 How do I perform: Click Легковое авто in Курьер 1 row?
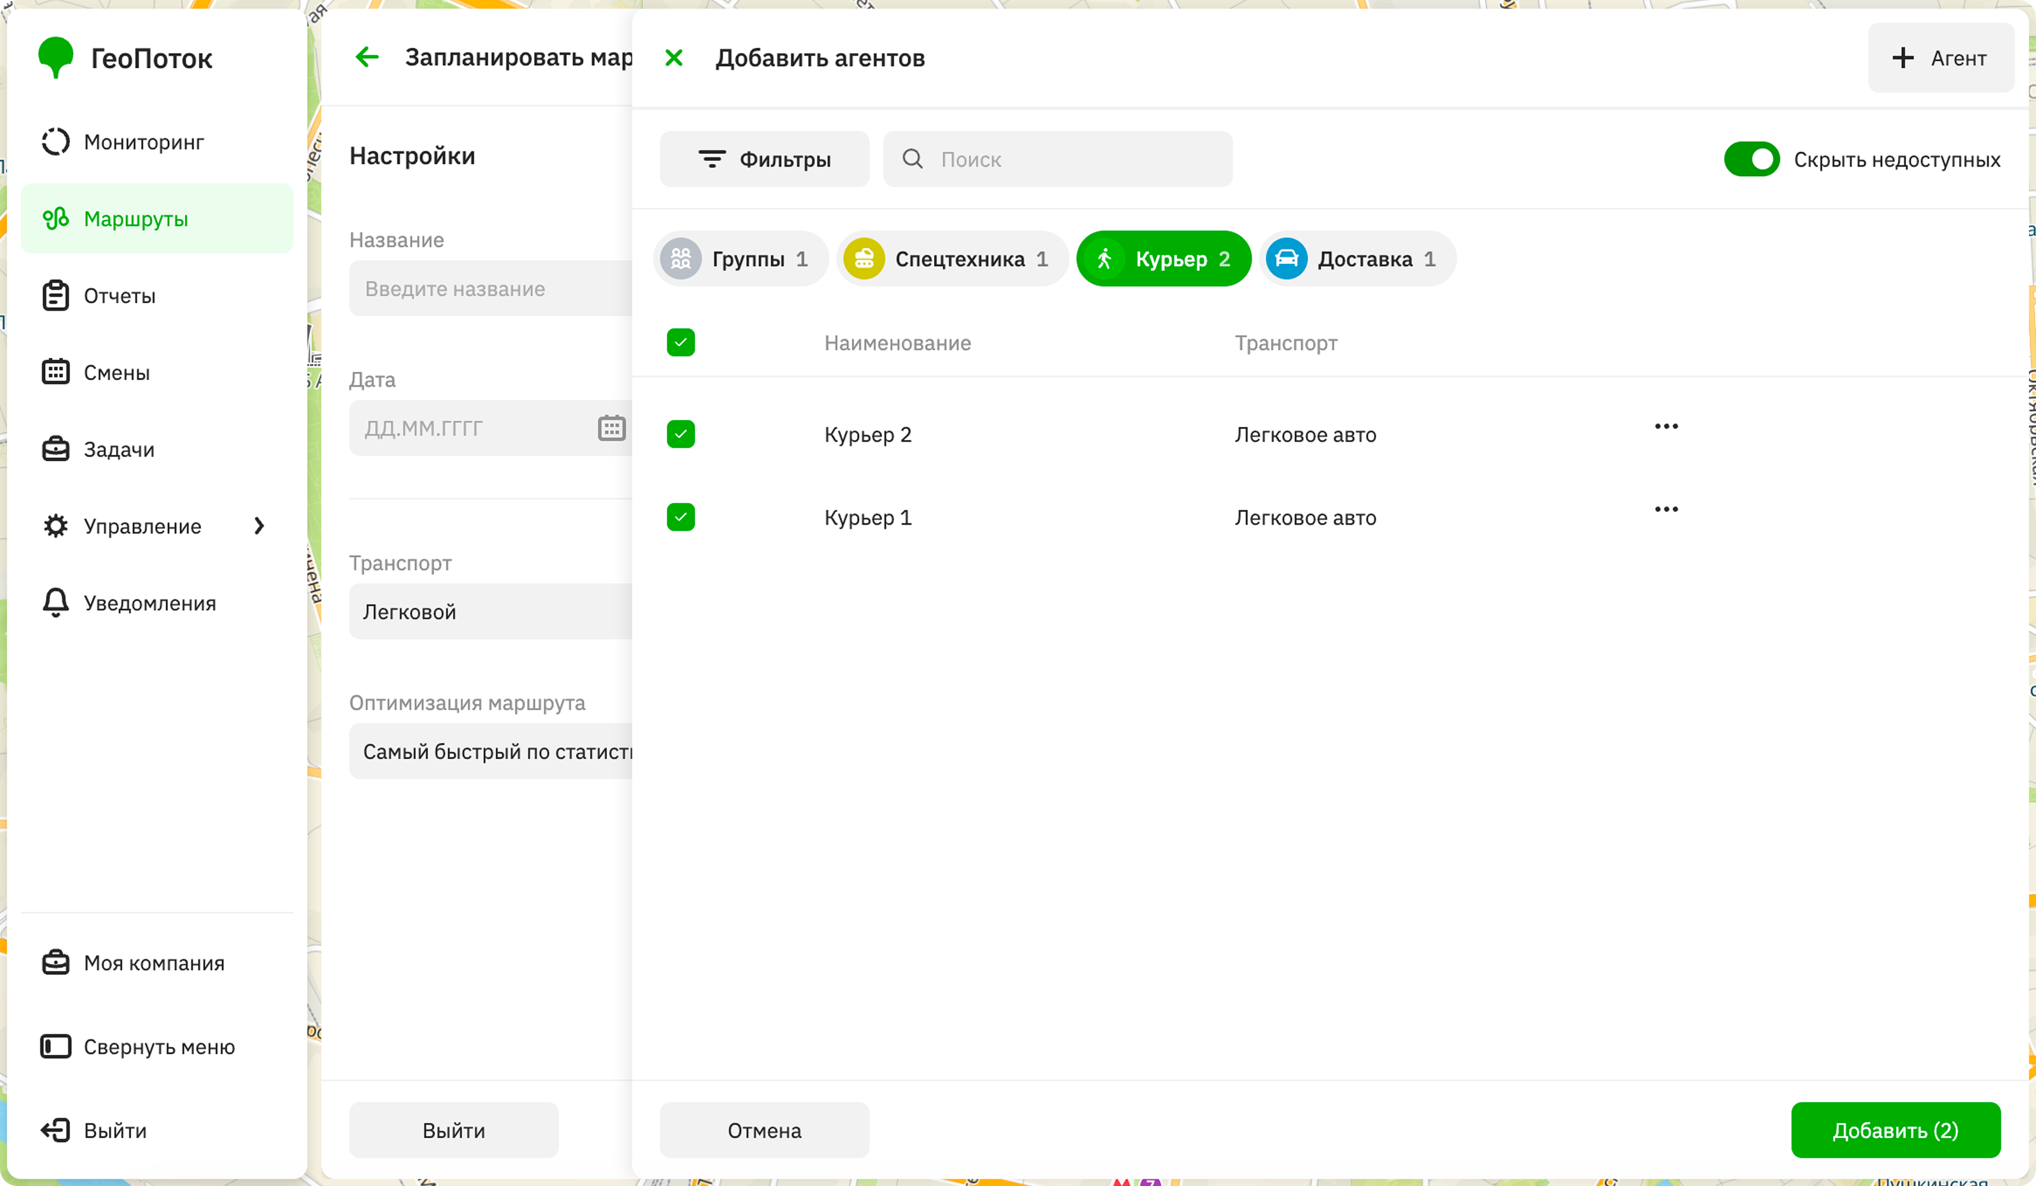[1305, 518]
